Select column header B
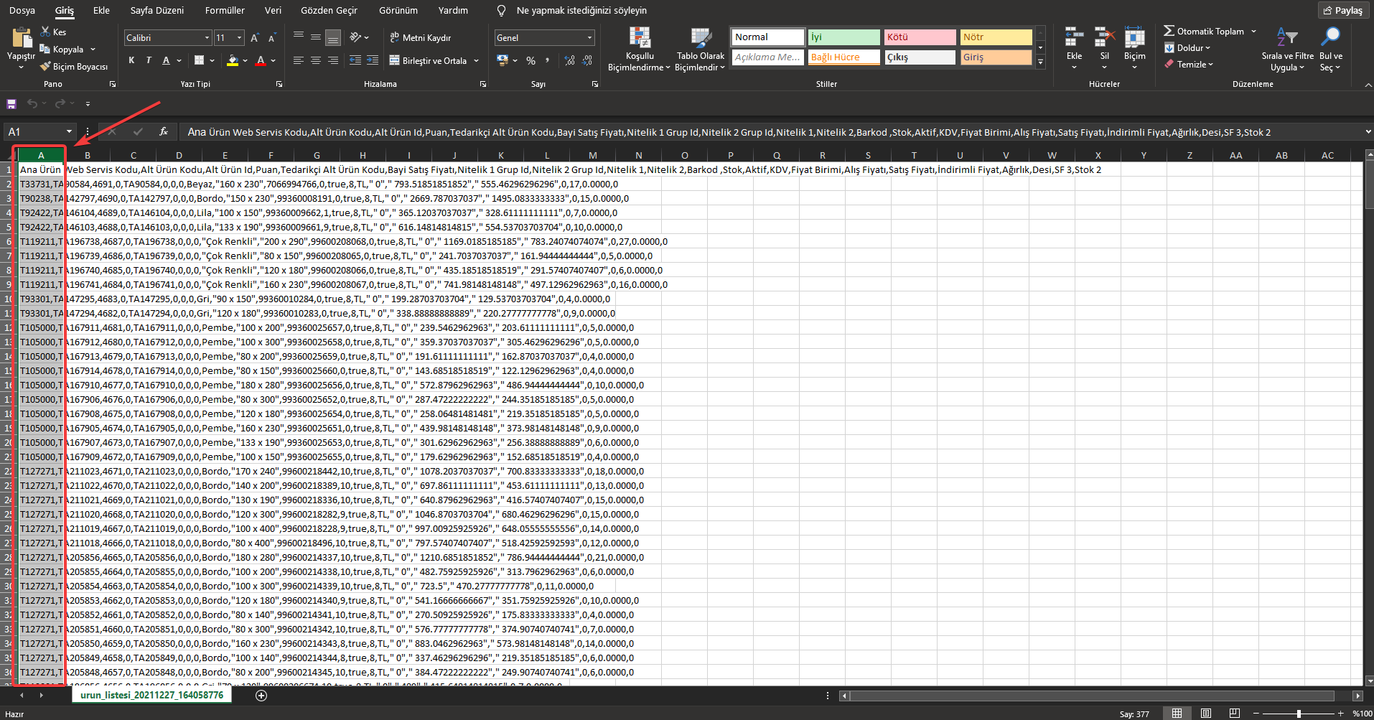Image resolution: width=1374 pixels, height=720 pixels. coord(88,155)
